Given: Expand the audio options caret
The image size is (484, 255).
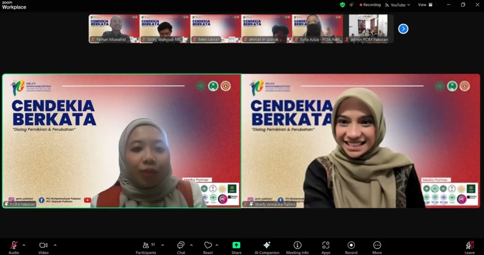Looking at the screenshot, I should click(x=24, y=246).
